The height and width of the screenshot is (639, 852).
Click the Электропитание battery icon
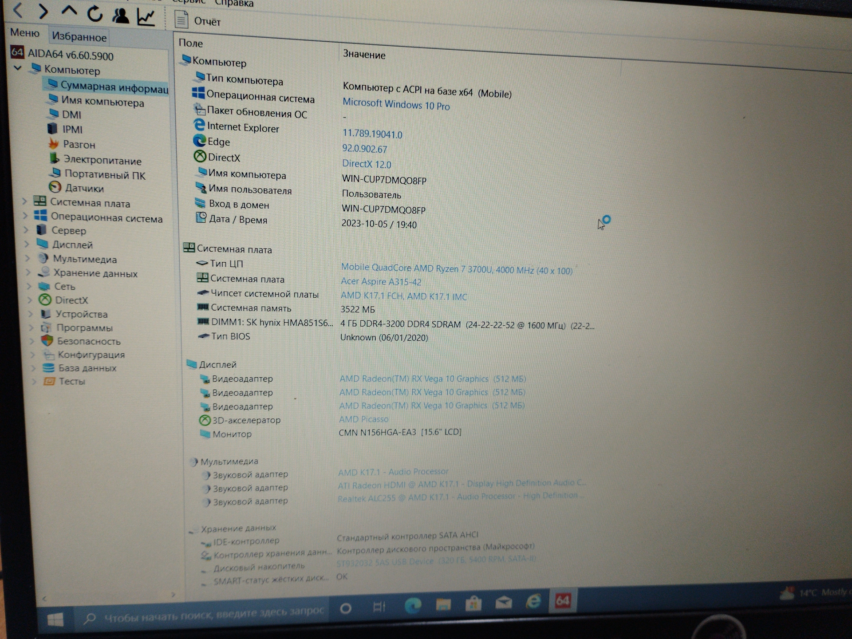point(54,158)
